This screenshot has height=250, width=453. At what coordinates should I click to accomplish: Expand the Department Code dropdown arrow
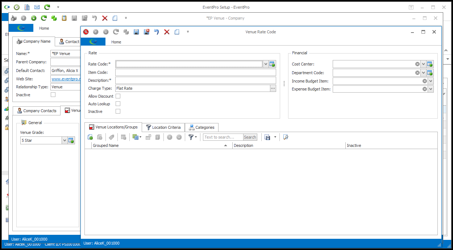pyautogui.click(x=424, y=73)
